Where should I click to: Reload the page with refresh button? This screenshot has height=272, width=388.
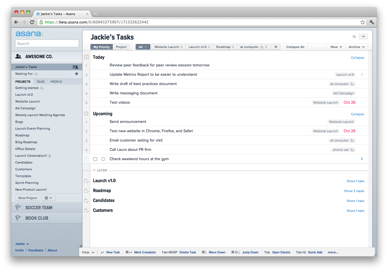(x=32, y=22)
